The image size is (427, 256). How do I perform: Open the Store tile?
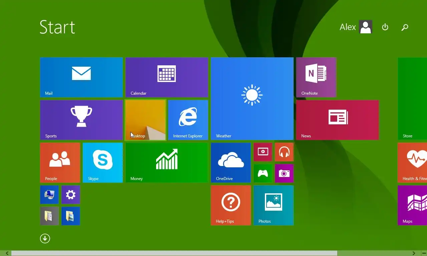pyautogui.click(x=412, y=99)
